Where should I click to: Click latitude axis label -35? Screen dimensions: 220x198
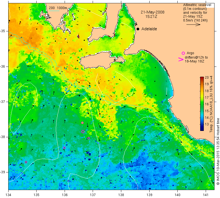pyautogui.click(x=3, y=31)
